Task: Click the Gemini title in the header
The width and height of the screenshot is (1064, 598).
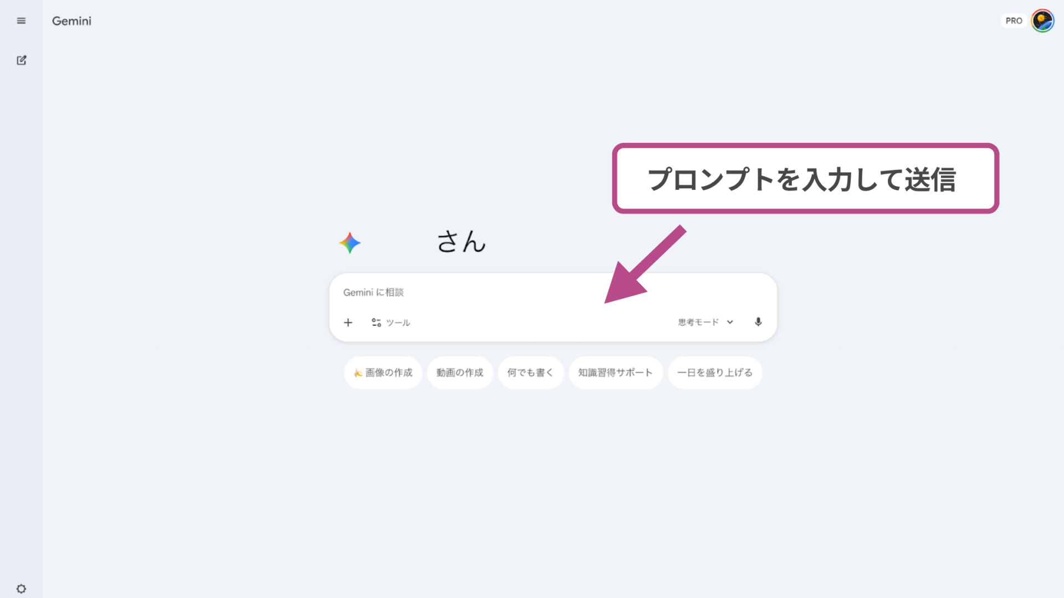Action: coord(71,21)
